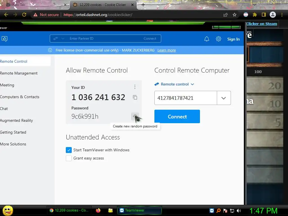This screenshot has height=216, width=288.
Task: Click the info icon in the license banner
Action: [x=50, y=50]
